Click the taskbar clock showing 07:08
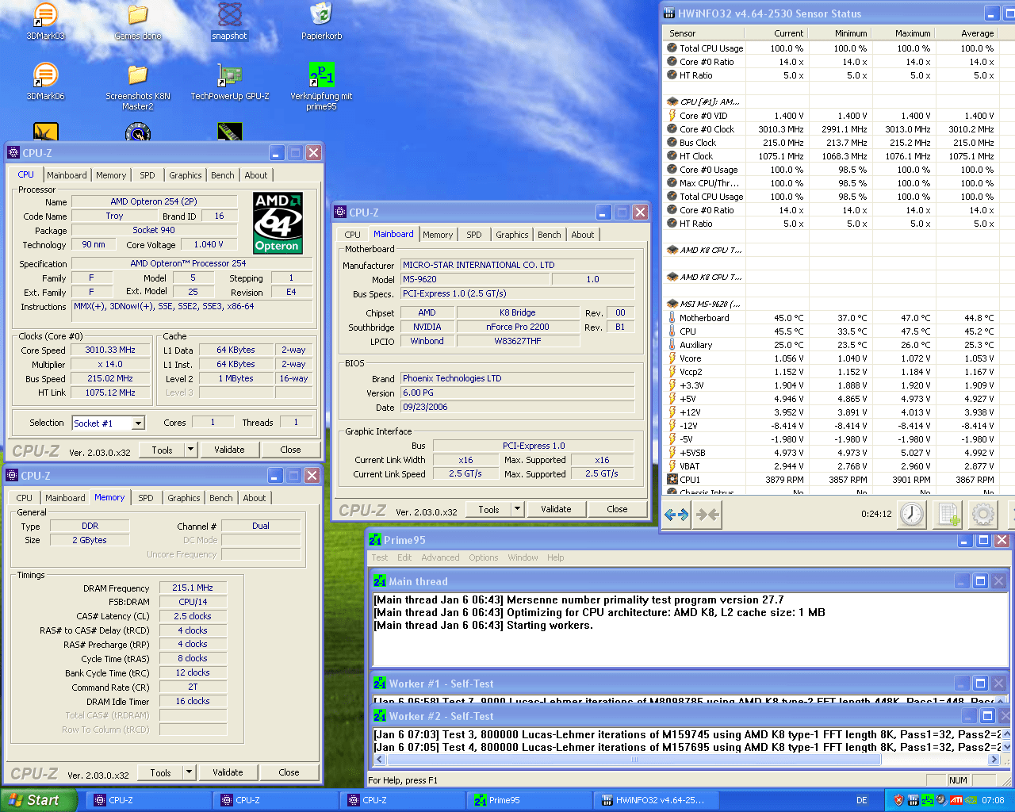Image resolution: width=1015 pixels, height=812 pixels. point(993,800)
